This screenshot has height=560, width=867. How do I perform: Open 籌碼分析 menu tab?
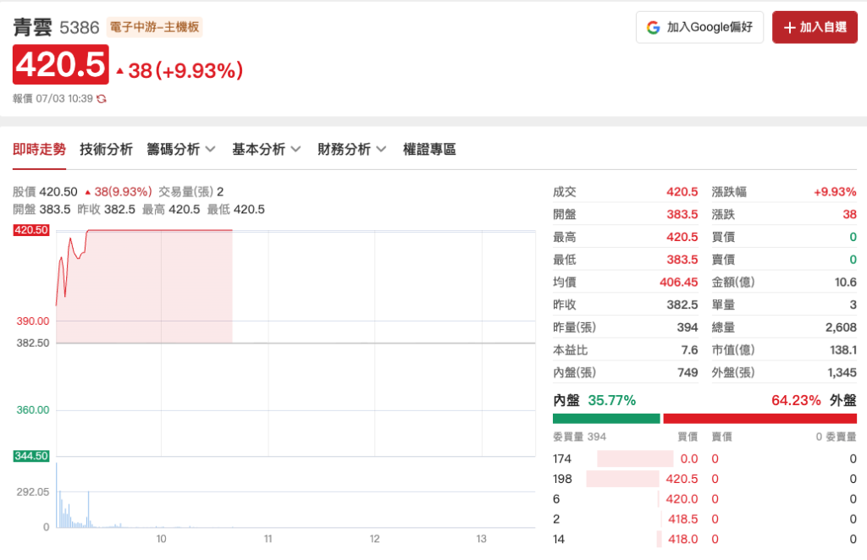point(181,149)
